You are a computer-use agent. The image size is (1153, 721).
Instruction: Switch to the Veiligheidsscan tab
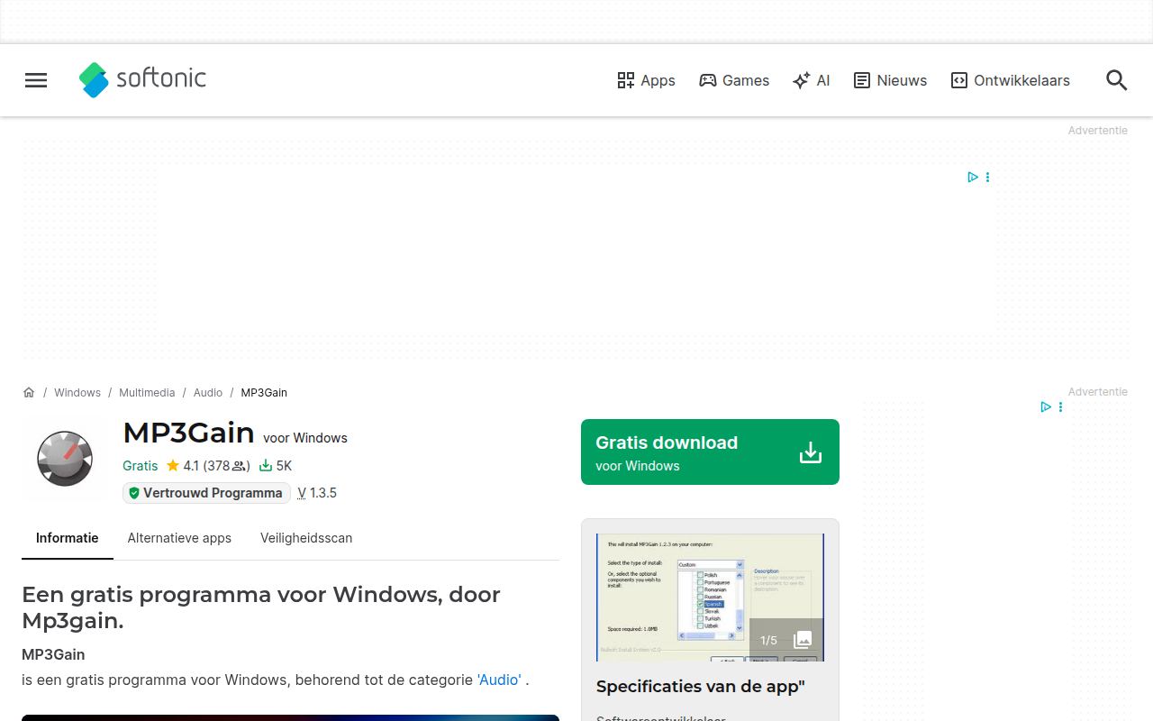point(306,538)
